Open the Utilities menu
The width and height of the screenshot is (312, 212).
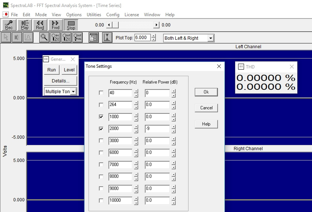click(94, 15)
